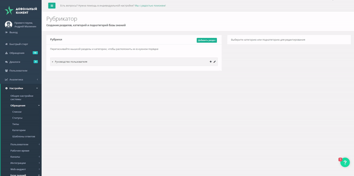Open the Интеграции settings item
Screen dimensions: 354x176
click(18, 163)
